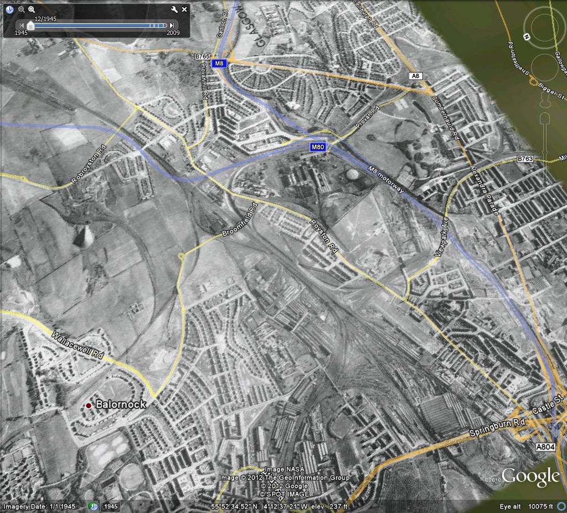This screenshot has height=513, width=567.
Task: Zoom out the timeline range
Action: pos(21,9)
